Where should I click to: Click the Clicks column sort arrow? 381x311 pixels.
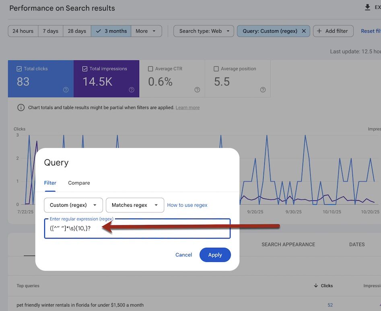click(x=316, y=286)
